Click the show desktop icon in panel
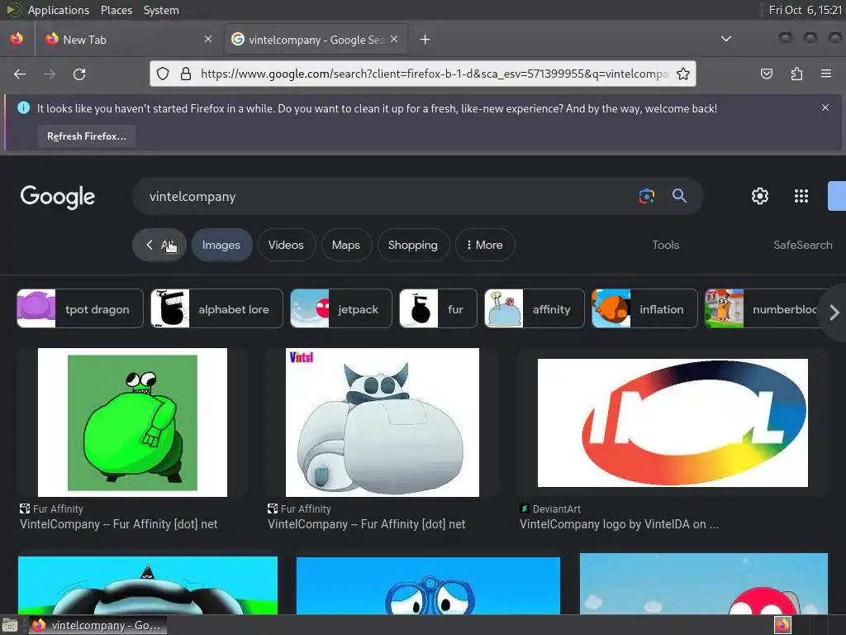Screen dimensions: 846x635 point(10,626)
